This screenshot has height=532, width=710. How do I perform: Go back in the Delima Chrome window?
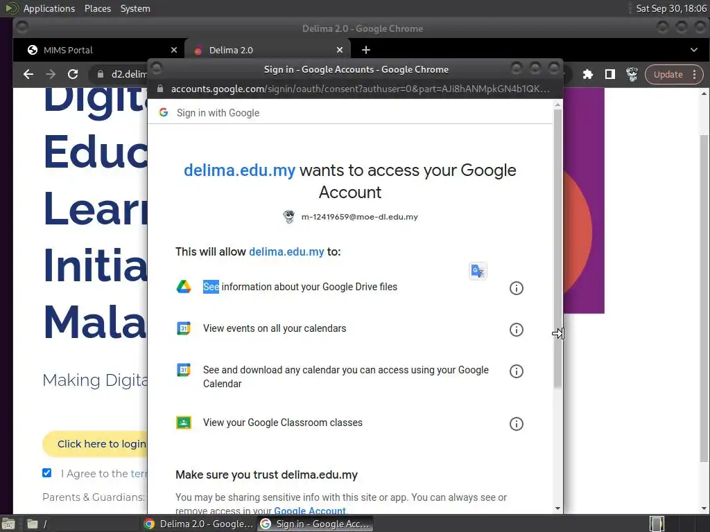(x=28, y=74)
